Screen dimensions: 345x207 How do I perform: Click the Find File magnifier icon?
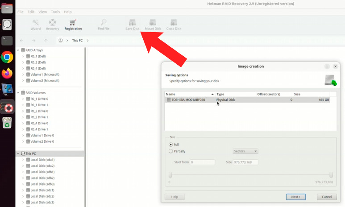(104, 25)
